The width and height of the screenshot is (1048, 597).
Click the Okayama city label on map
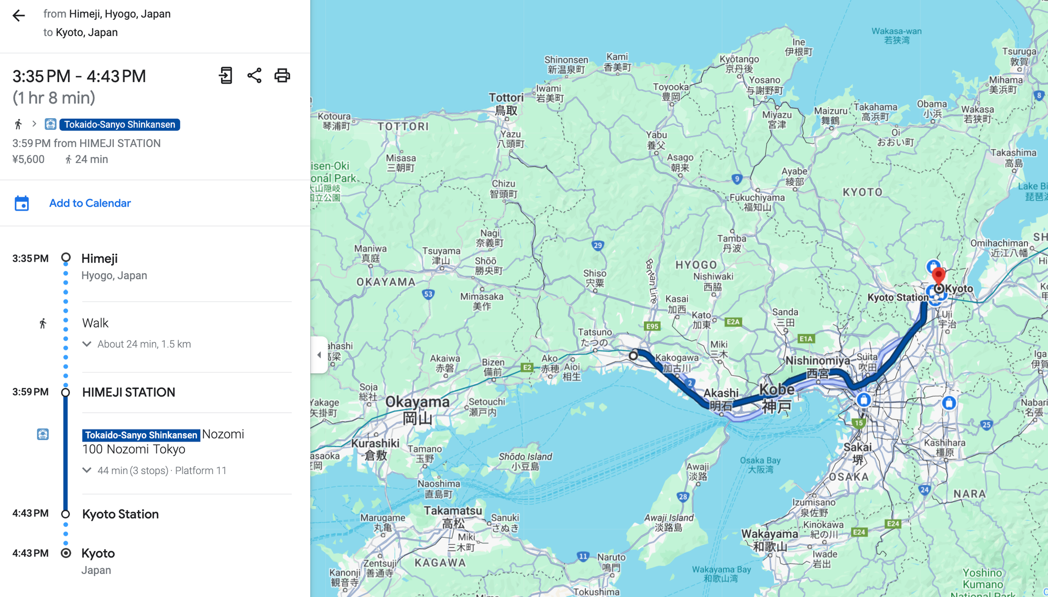(417, 402)
